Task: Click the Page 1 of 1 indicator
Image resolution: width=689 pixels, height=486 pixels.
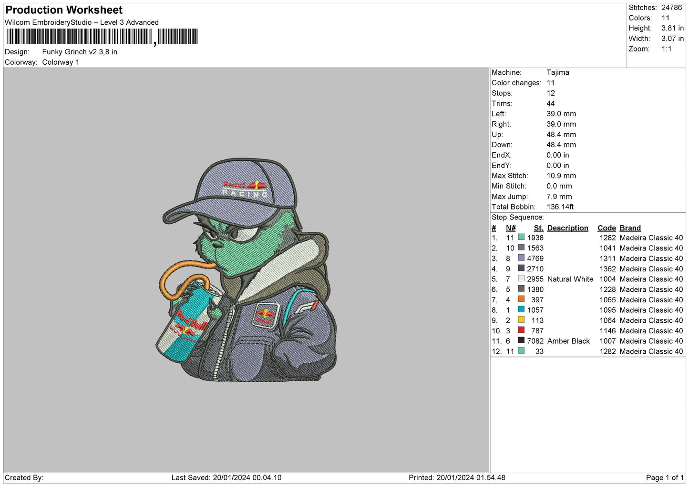Action: tap(665, 477)
